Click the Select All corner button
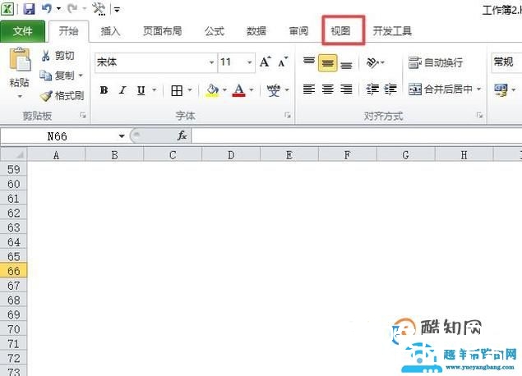 14,155
